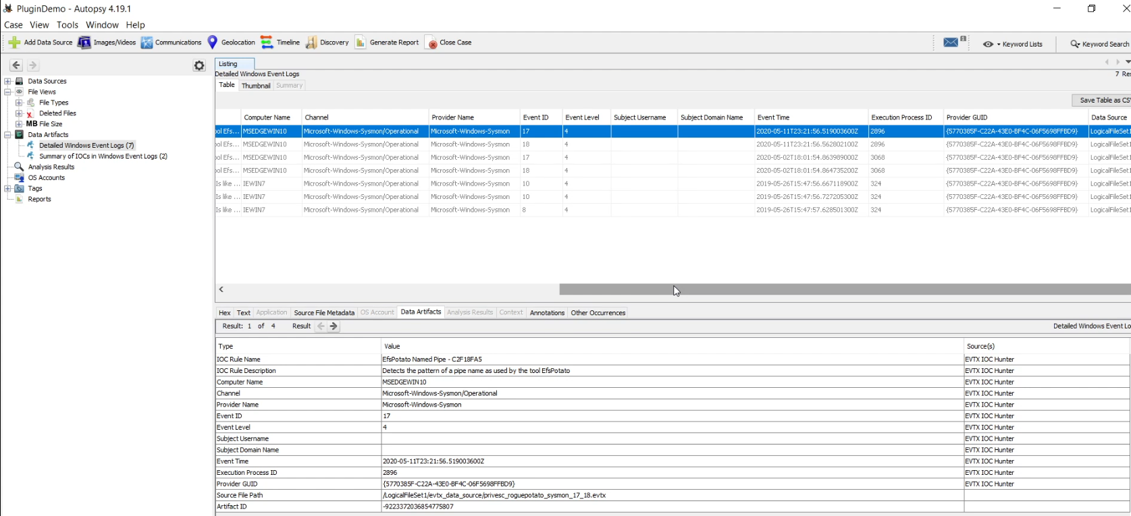Click the horizontal scrollbar thumb in listing
Viewport: 1131px width, 516px height.
click(845, 289)
